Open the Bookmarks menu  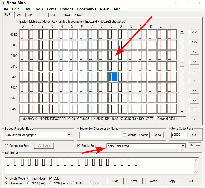tap(86, 9)
